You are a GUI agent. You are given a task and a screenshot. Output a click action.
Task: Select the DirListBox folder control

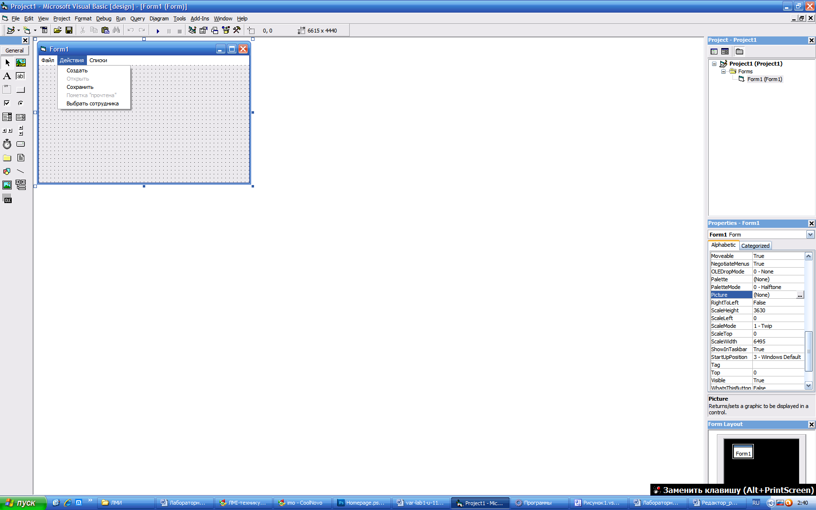7,158
